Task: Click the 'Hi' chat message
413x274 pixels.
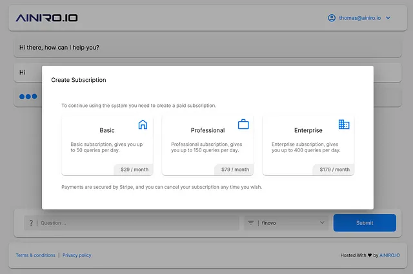Action: [x=23, y=72]
